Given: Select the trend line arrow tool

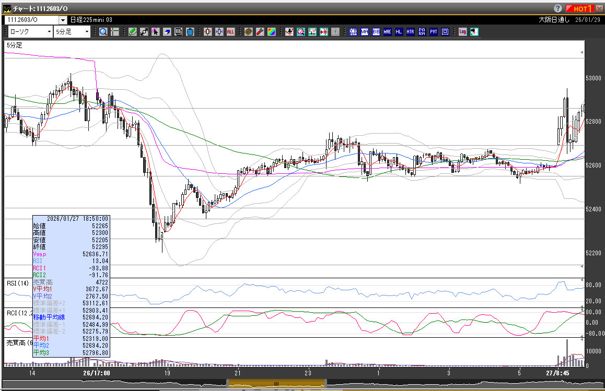Looking at the screenshot, I should [x=144, y=32].
